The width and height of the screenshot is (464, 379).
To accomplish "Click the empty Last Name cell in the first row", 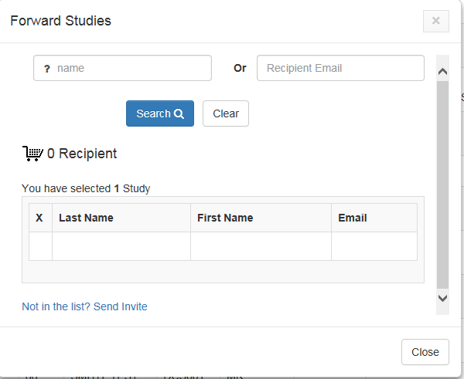I will click(121, 246).
